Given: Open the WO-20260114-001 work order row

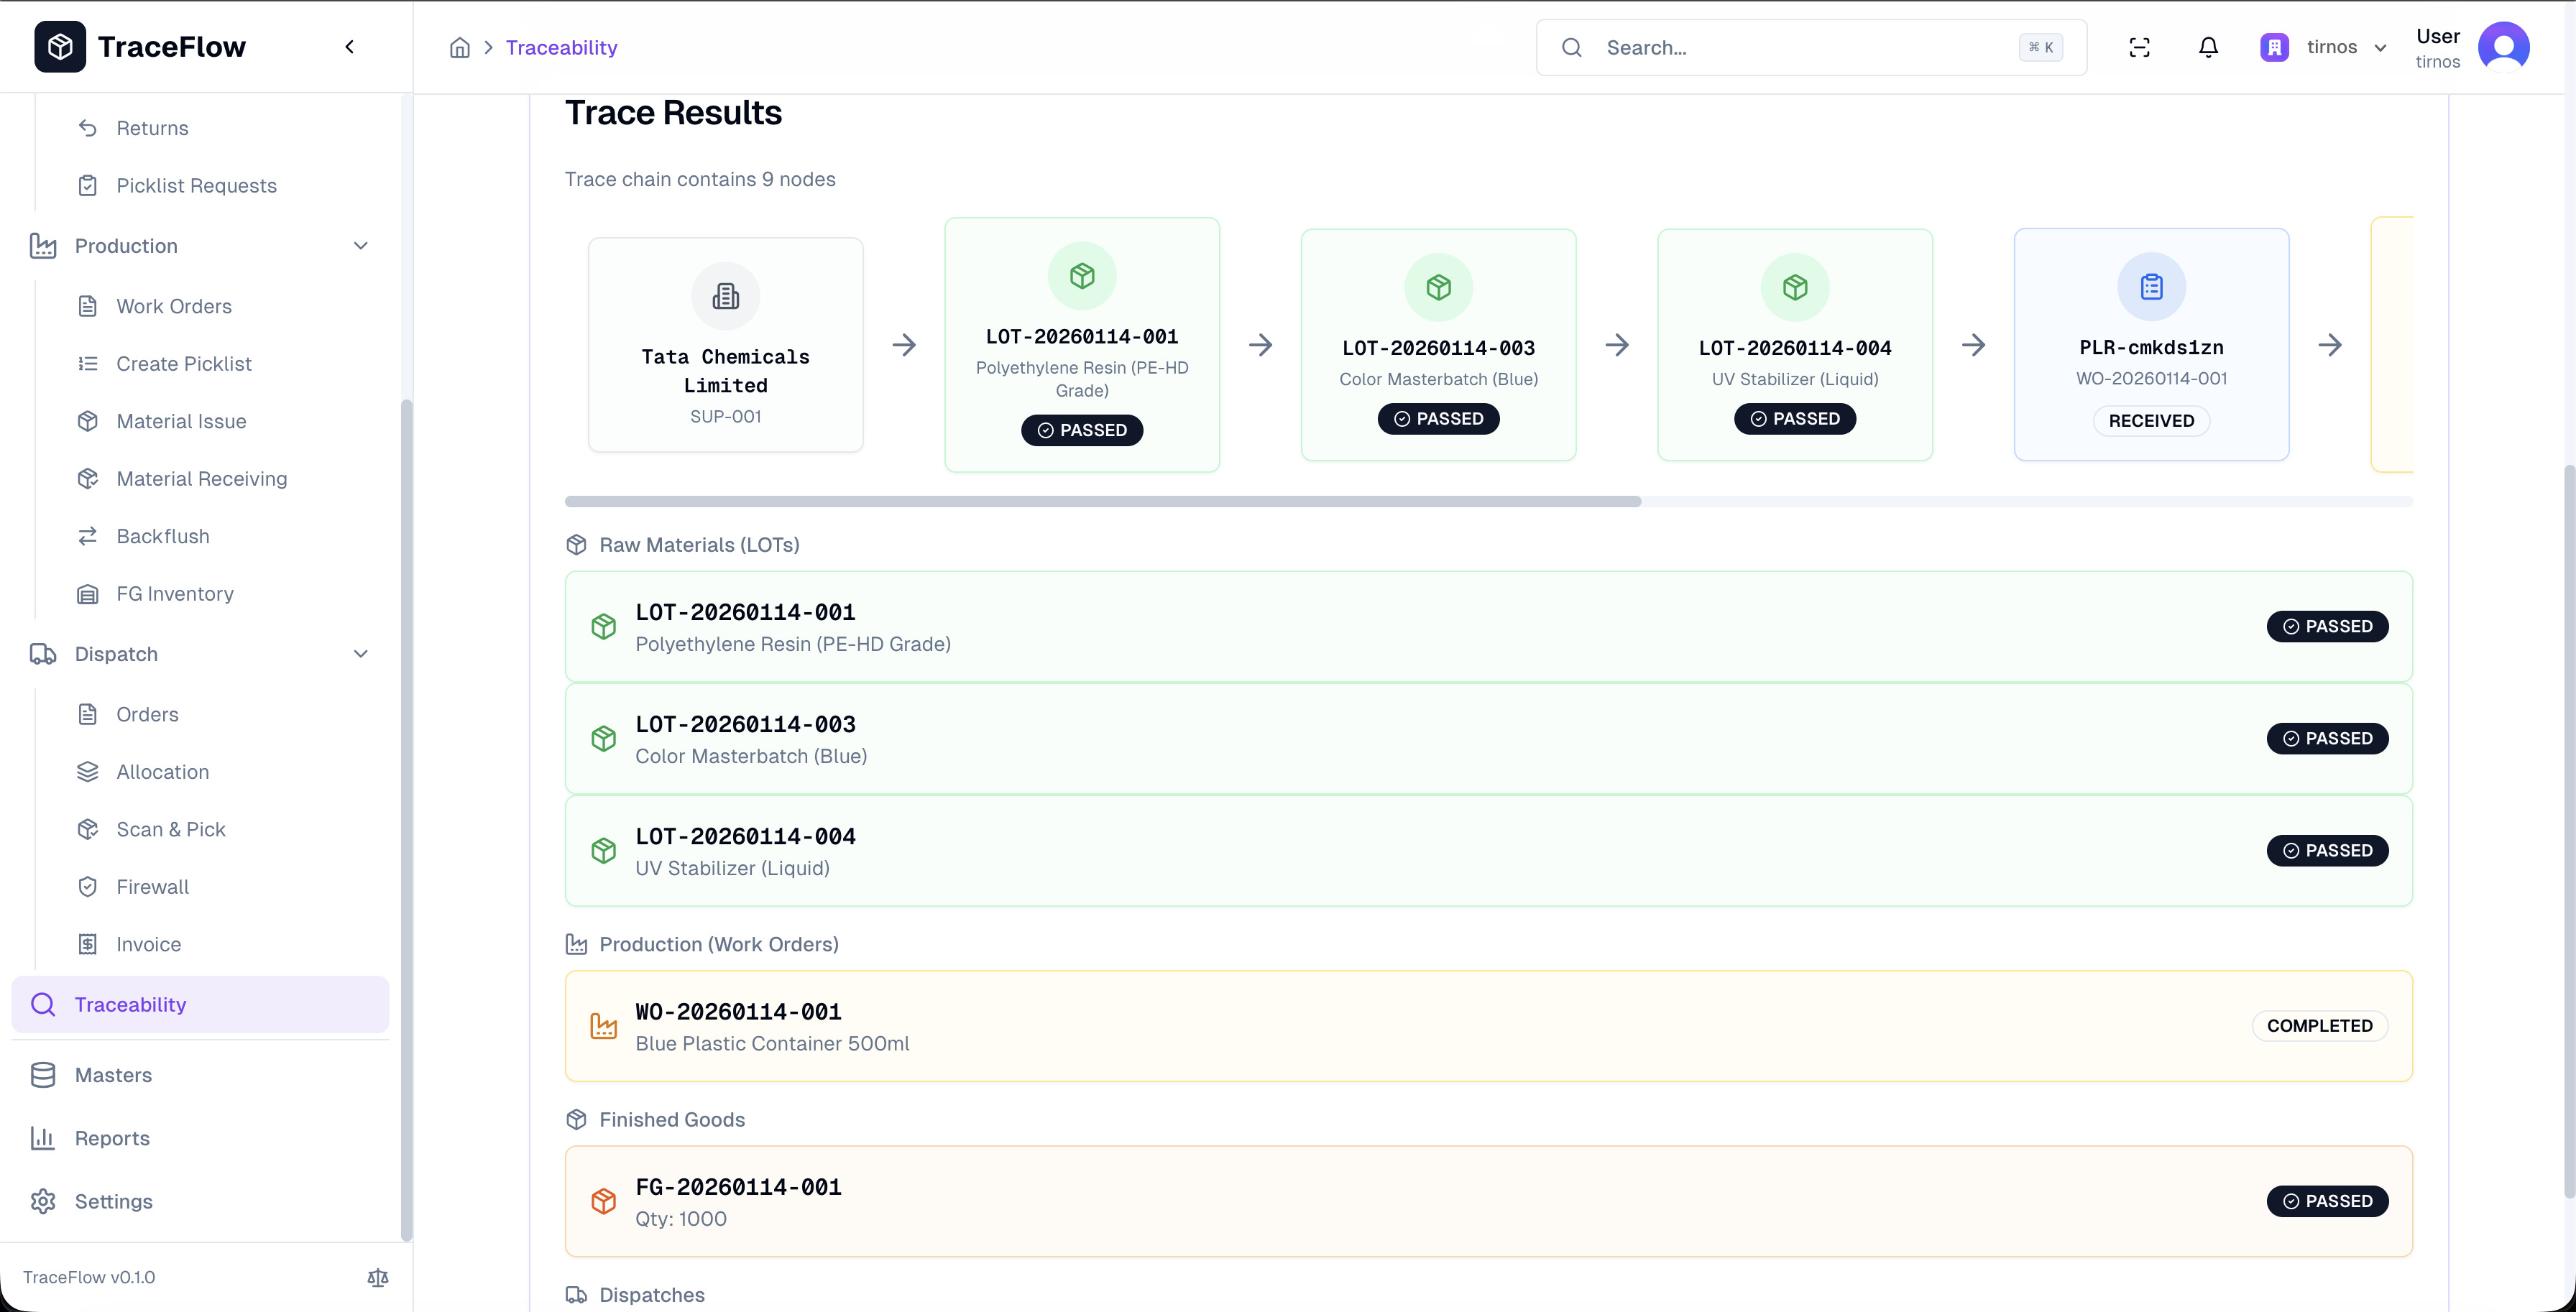Looking at the screenshot, I should [1488, 1026].
